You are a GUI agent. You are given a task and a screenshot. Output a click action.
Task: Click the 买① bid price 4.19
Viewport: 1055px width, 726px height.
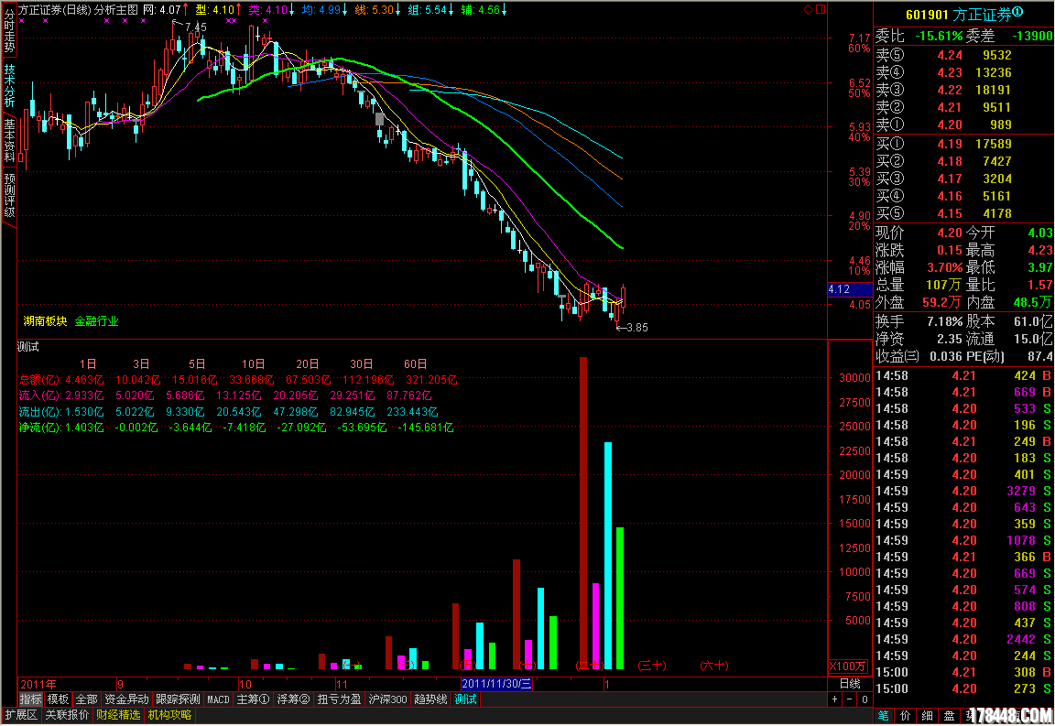click(x=950, y=144)
